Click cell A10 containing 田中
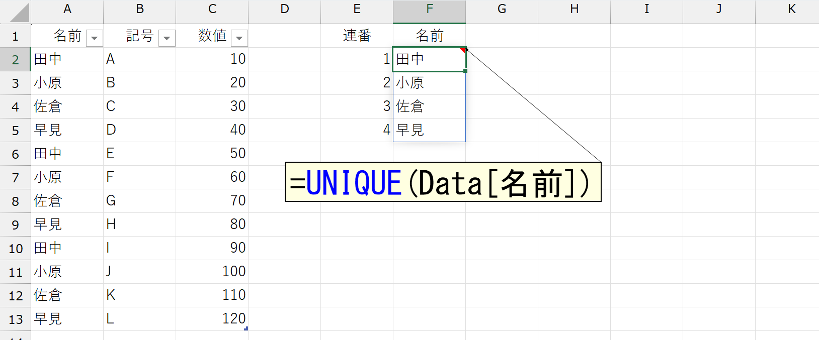 pyautogui.click(x=67, y=248)
